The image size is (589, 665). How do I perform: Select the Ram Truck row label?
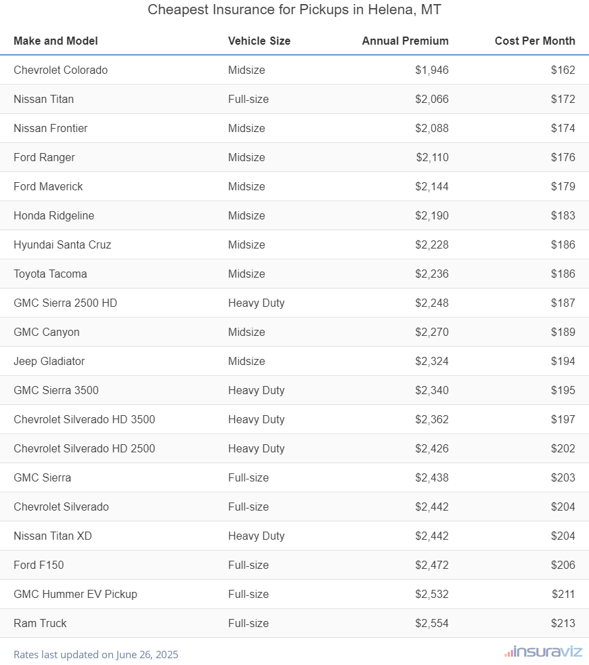40,623
